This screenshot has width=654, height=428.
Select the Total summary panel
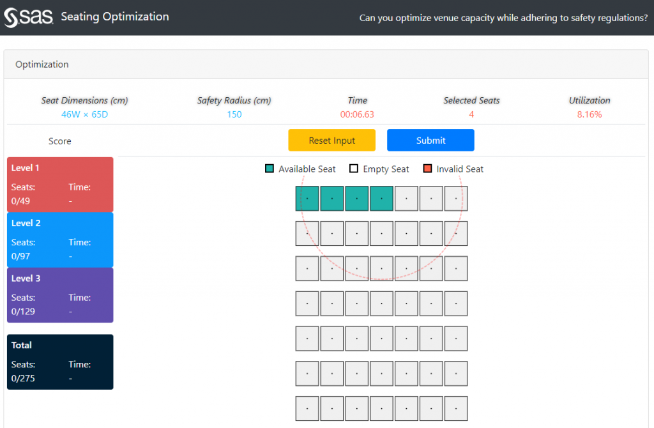59,362
